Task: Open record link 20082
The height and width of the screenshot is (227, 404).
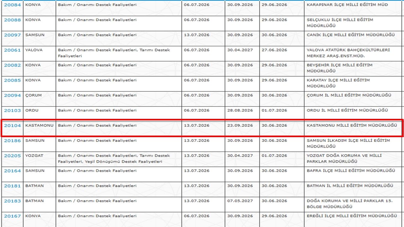Action: [12, 65]
